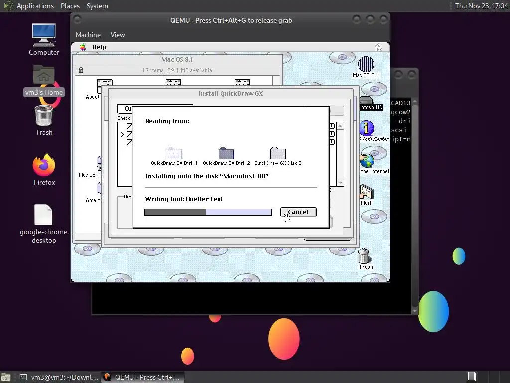Open the Custom Install popup menu

(125, 108)
